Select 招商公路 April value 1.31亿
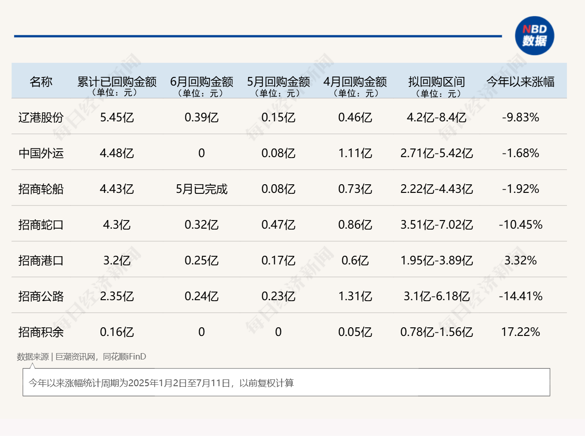Viewport: 585px width, 436px height. point(355,297)
